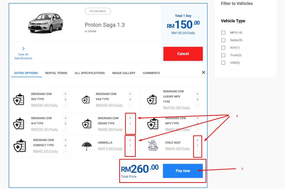The width and height of the screenshot is (285, 189).
Task: Close the extra options panel
Action: click(x=203, y=72)
